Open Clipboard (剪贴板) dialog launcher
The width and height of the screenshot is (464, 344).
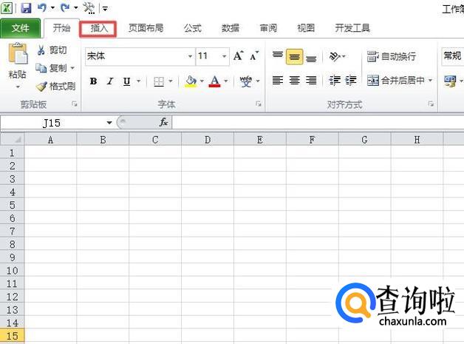(x=75, y=104)
